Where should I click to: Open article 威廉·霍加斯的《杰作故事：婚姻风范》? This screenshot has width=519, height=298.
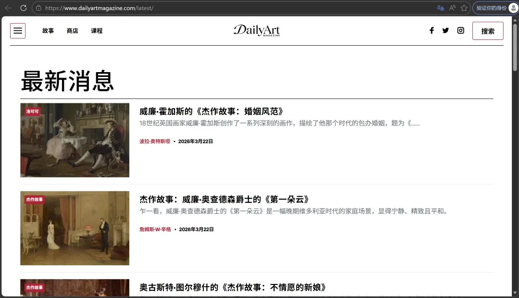(x=211, y=112)
